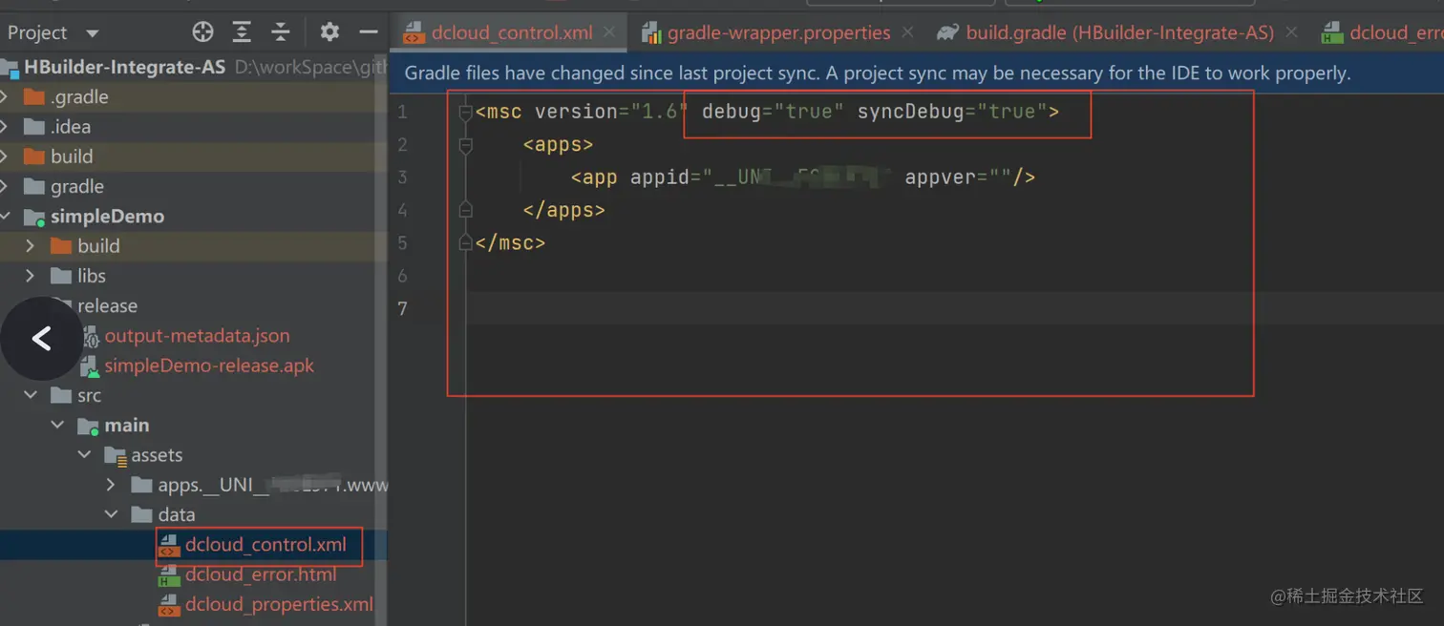Close the build.gradle tab
Viewport: 1444px width, 626px height.
[x=1291, y=32]
